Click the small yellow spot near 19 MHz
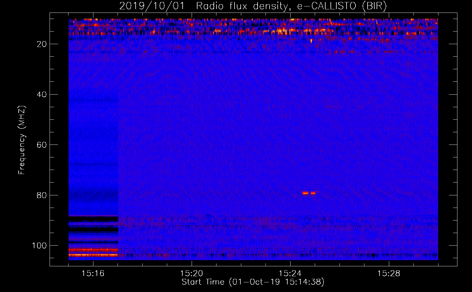The image size is (472, 292). pyautogui.click(x=311, y=41)
